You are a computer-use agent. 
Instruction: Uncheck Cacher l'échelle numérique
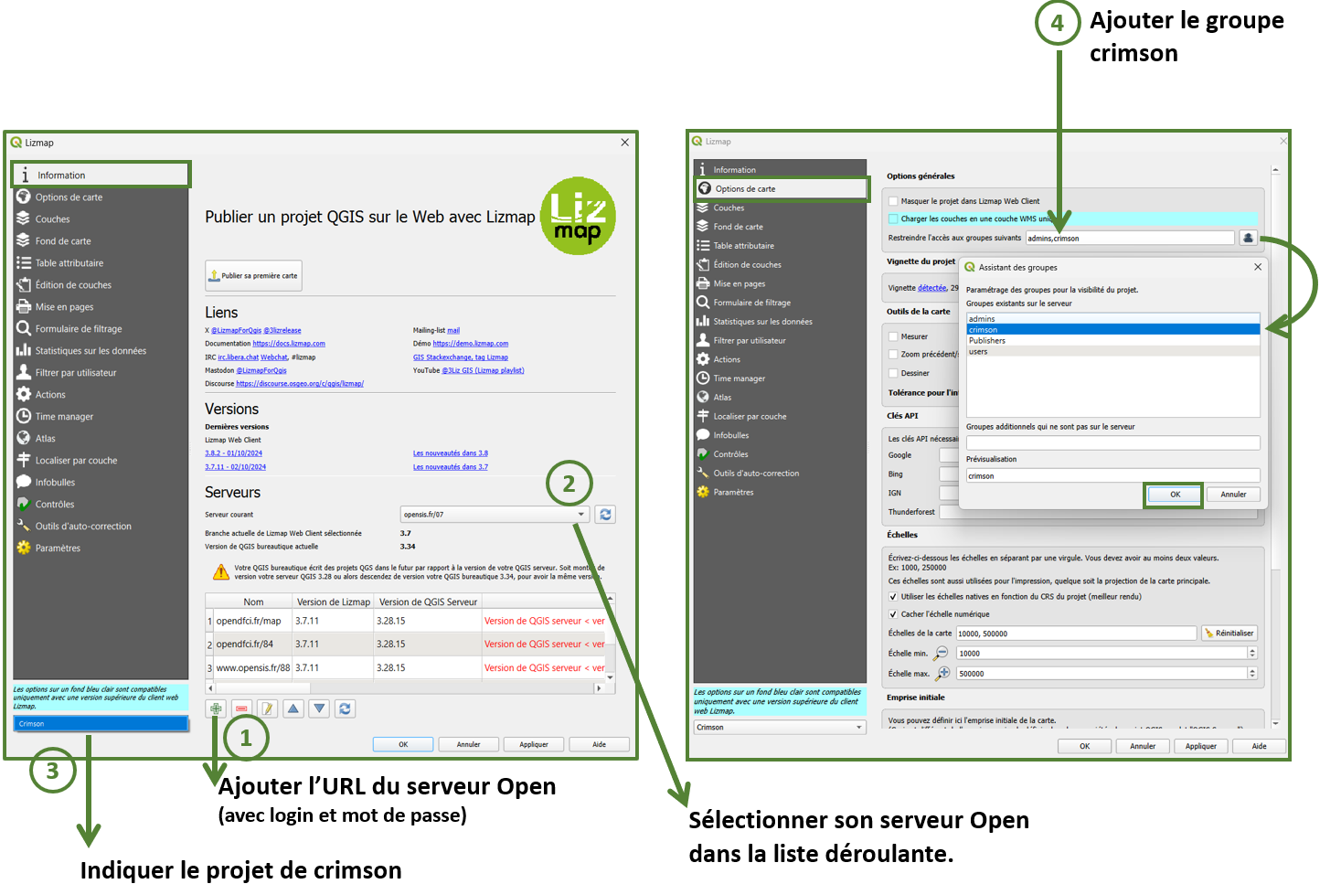pyautogui.click(x=893, y=614)
